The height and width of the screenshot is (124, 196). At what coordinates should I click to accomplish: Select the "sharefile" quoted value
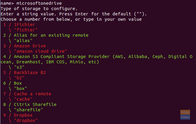[x=28, y=110]
